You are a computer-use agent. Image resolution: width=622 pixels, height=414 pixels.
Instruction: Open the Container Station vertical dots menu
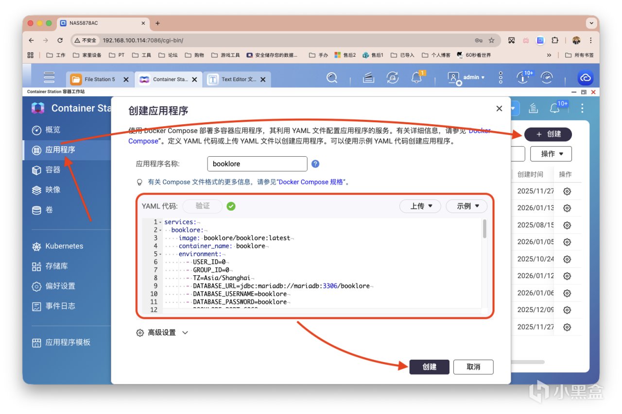tap(582, 108)
